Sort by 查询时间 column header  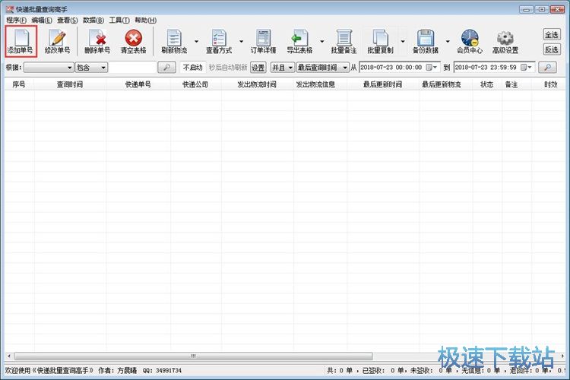point(70,84)
